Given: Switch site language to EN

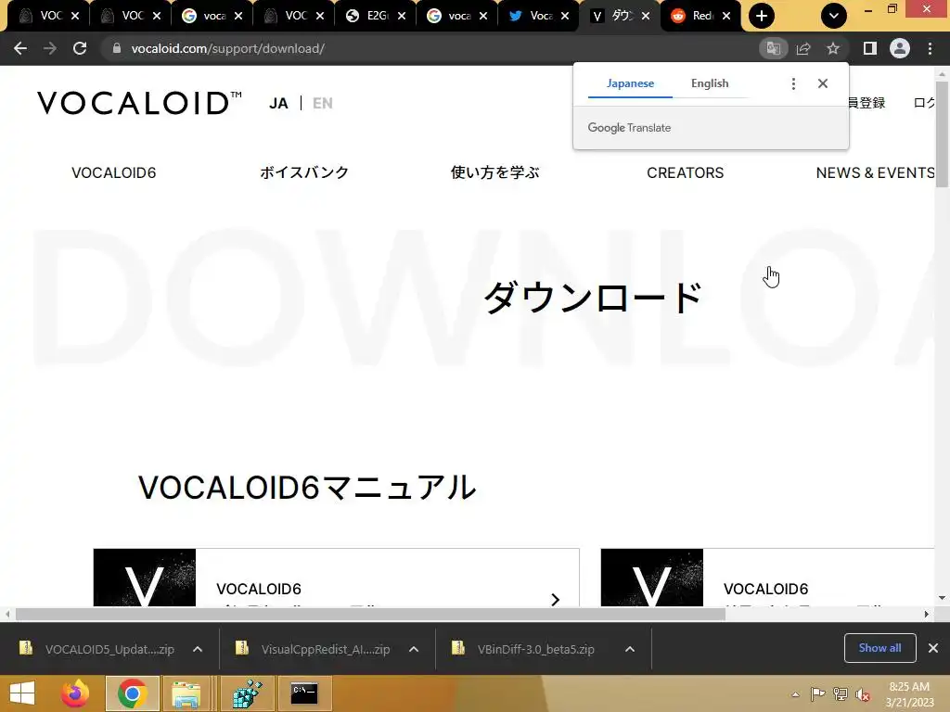Looking at the screenshot, I should [322, 104].
